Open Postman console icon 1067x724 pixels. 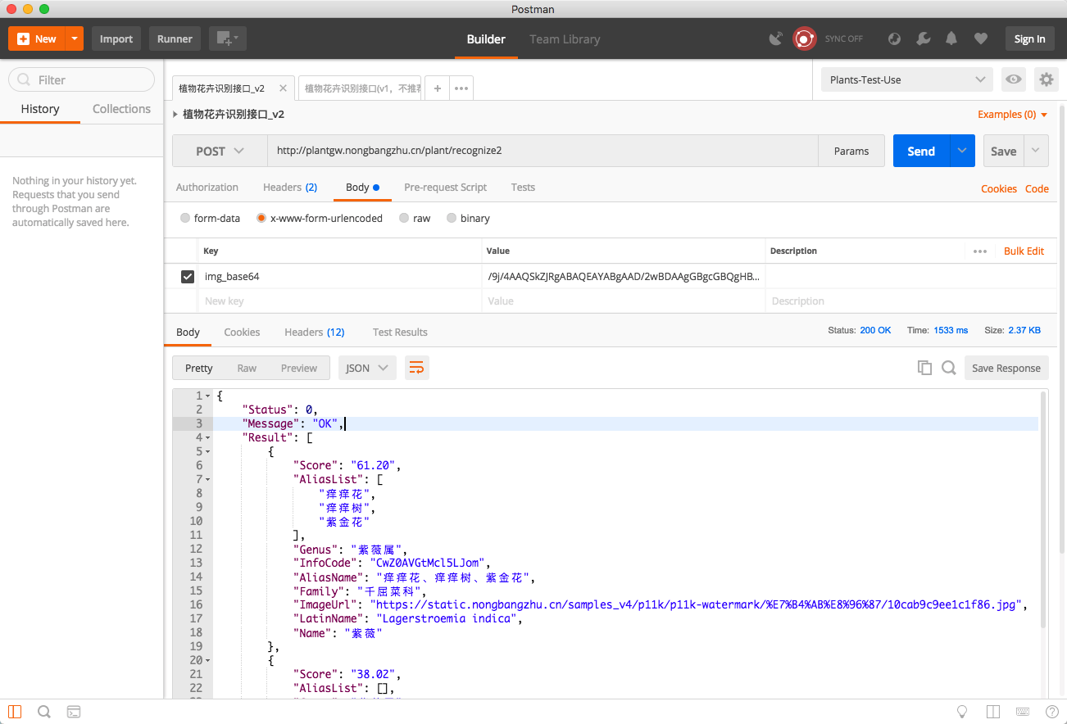[x=74, y=712]
